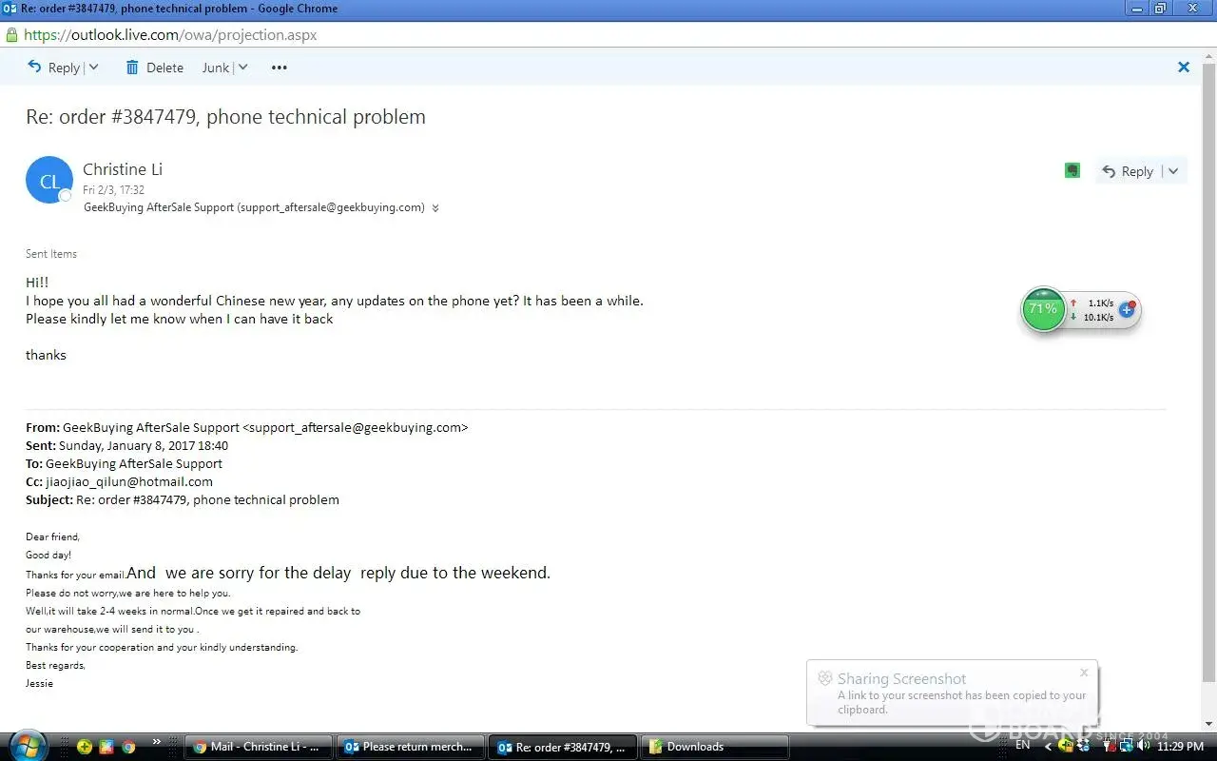Click the page scrollbar thumb
The image size is (1217, 761).
[1209, 371]
